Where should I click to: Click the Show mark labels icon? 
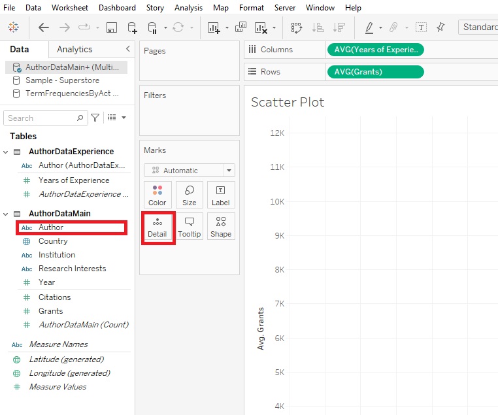pyautogui.click(x=421, y=27)
